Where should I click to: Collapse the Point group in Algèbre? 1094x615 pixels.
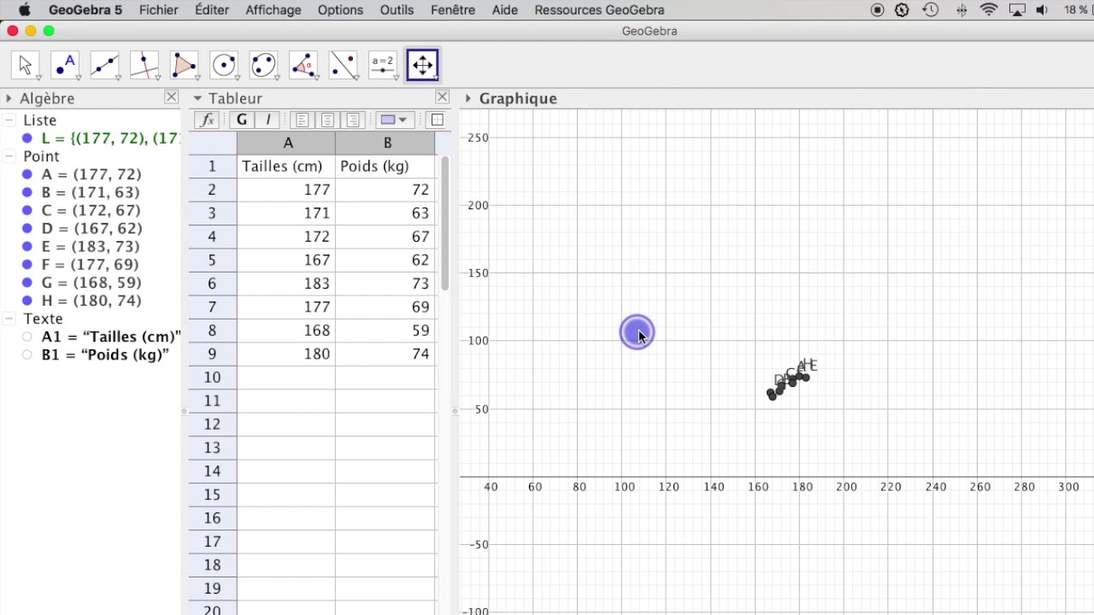9,156
